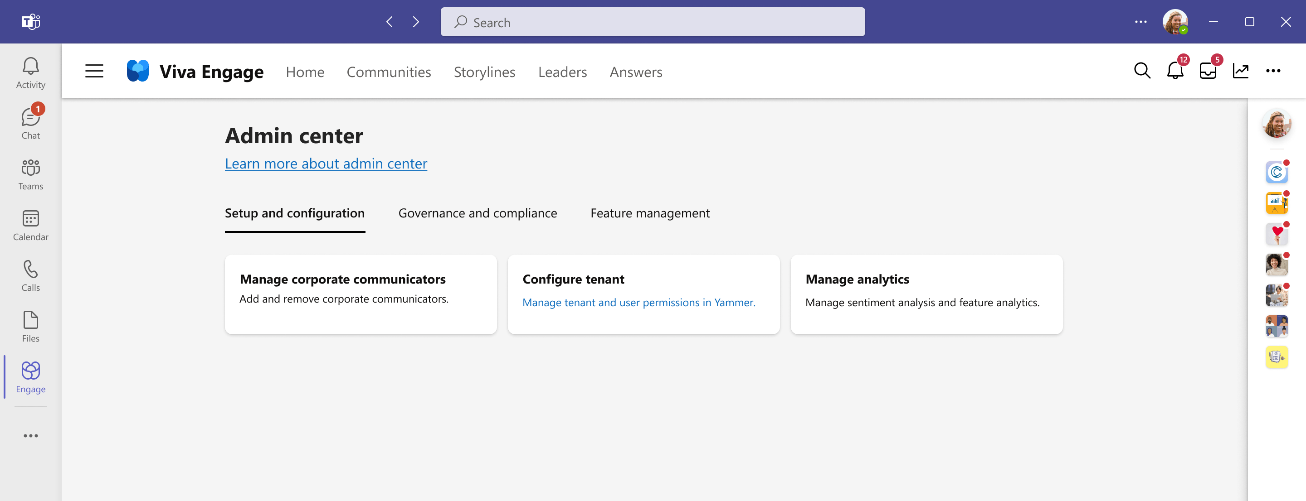Open the Activity feed
This screenshot has height=501, width=1306.
click(30, 71)
